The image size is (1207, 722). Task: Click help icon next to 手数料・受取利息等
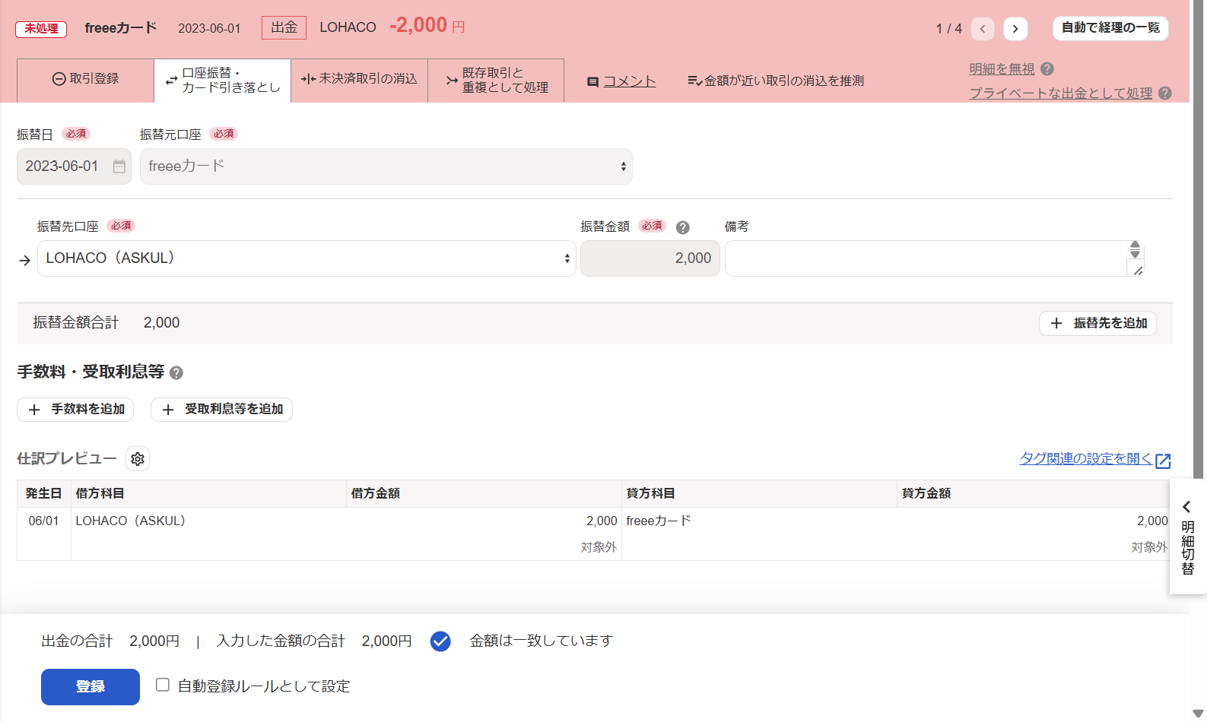tap(176, 372)
